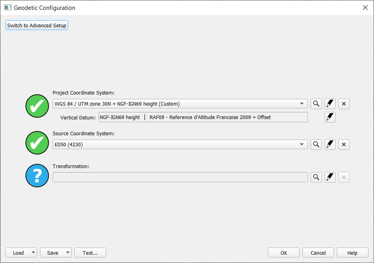Clear the Project Coordinate System selection
Viewport: 374px width, 263px height.
(344, 104)
